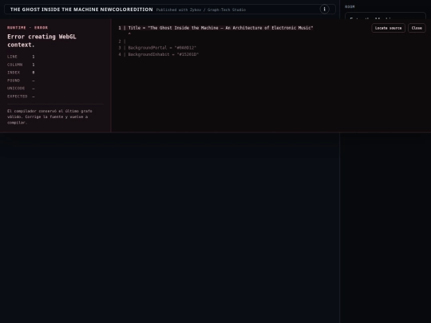The height and width of the screenshot is (323, 431).
Task: Click the ROOM label in sidebar
Action: (x=350, y=6)
